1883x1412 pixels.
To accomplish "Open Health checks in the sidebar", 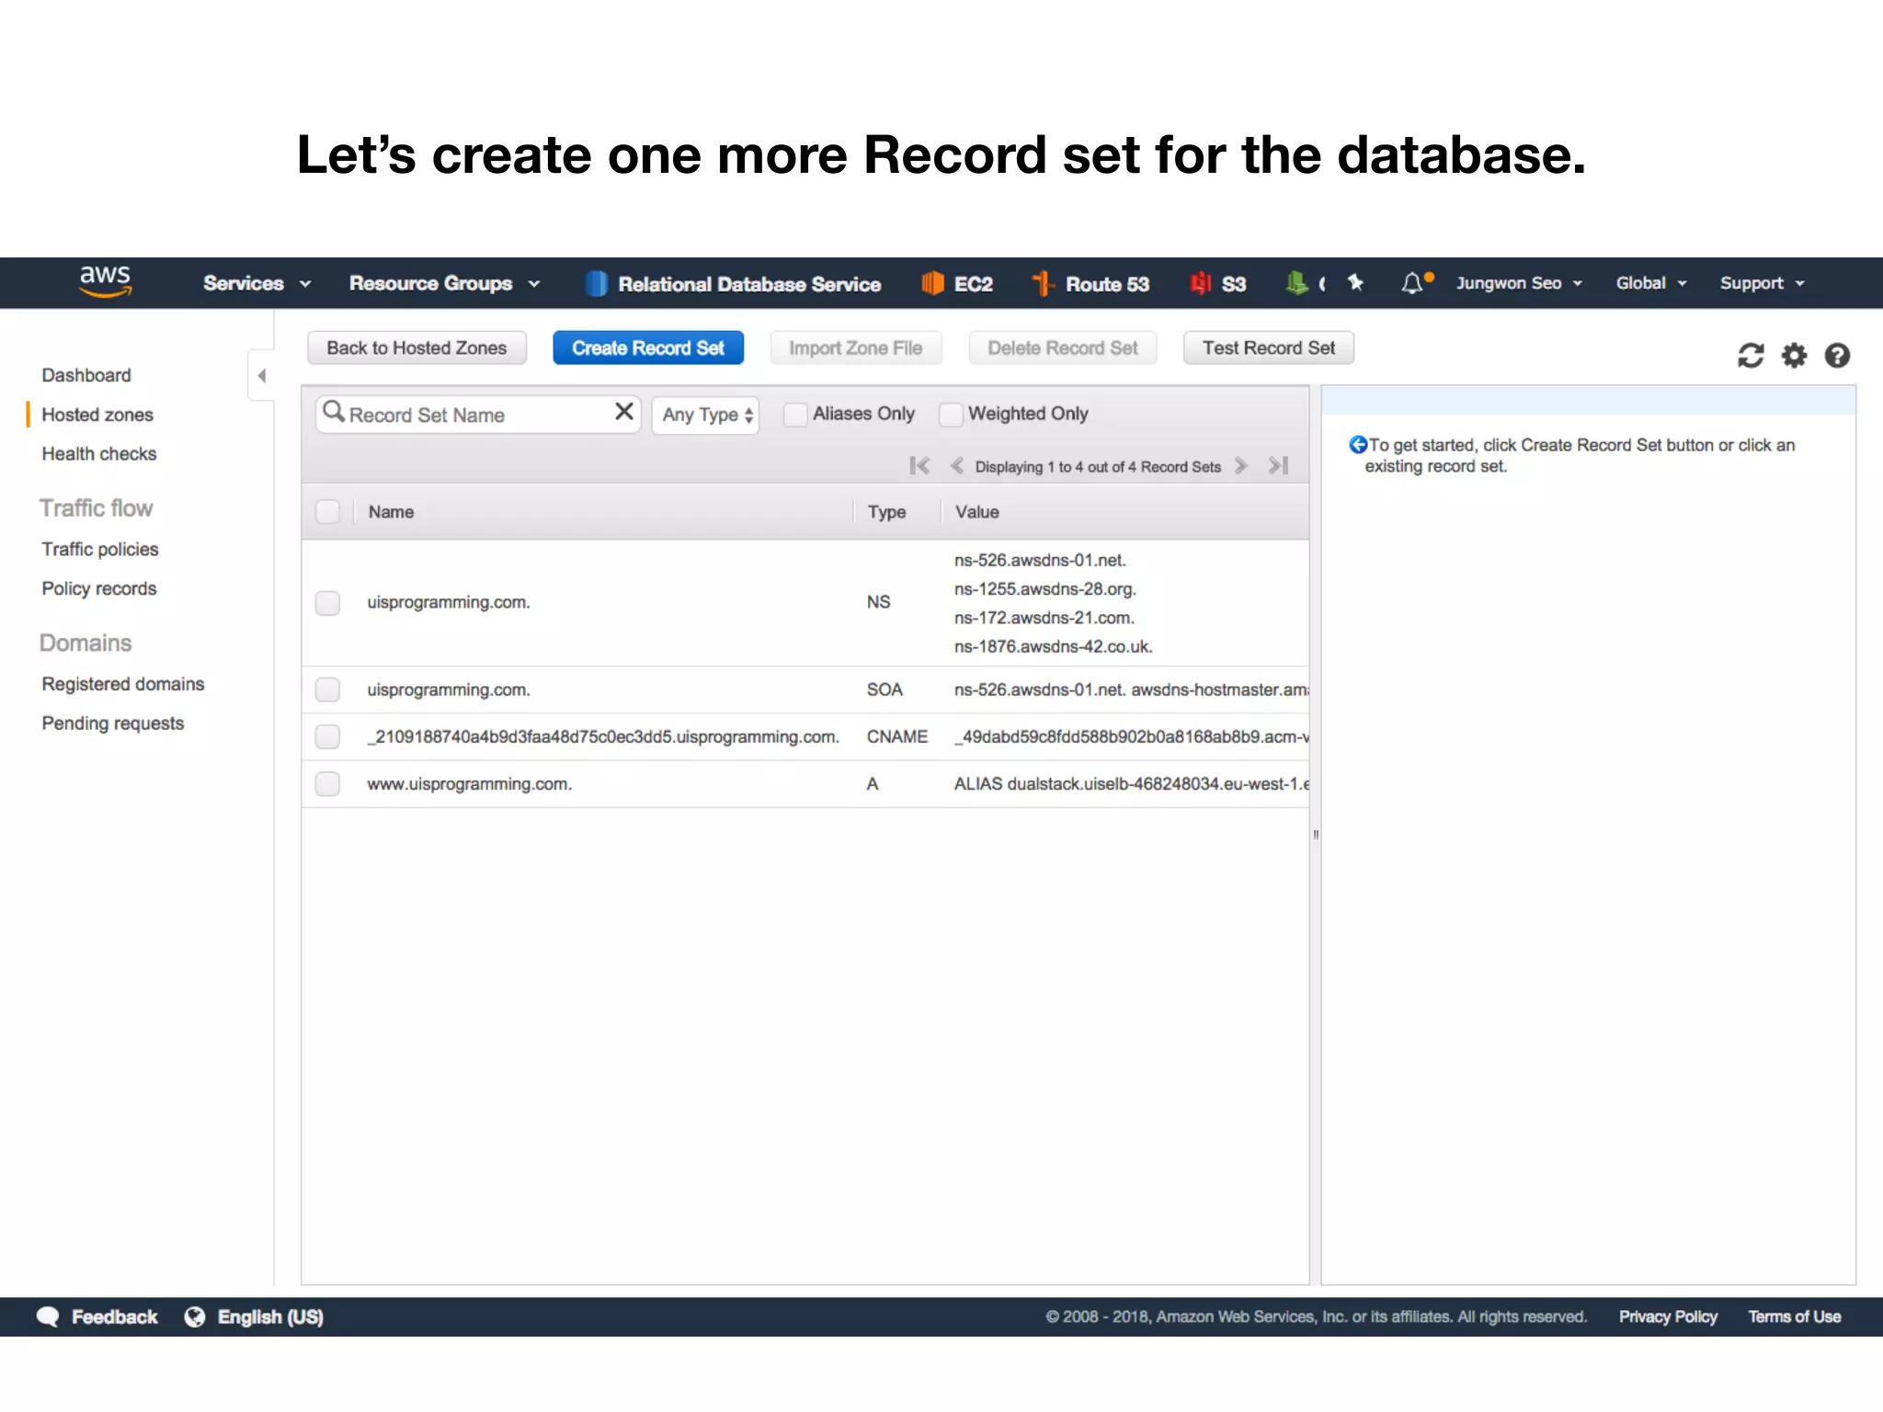I will (x=99, y=453).
